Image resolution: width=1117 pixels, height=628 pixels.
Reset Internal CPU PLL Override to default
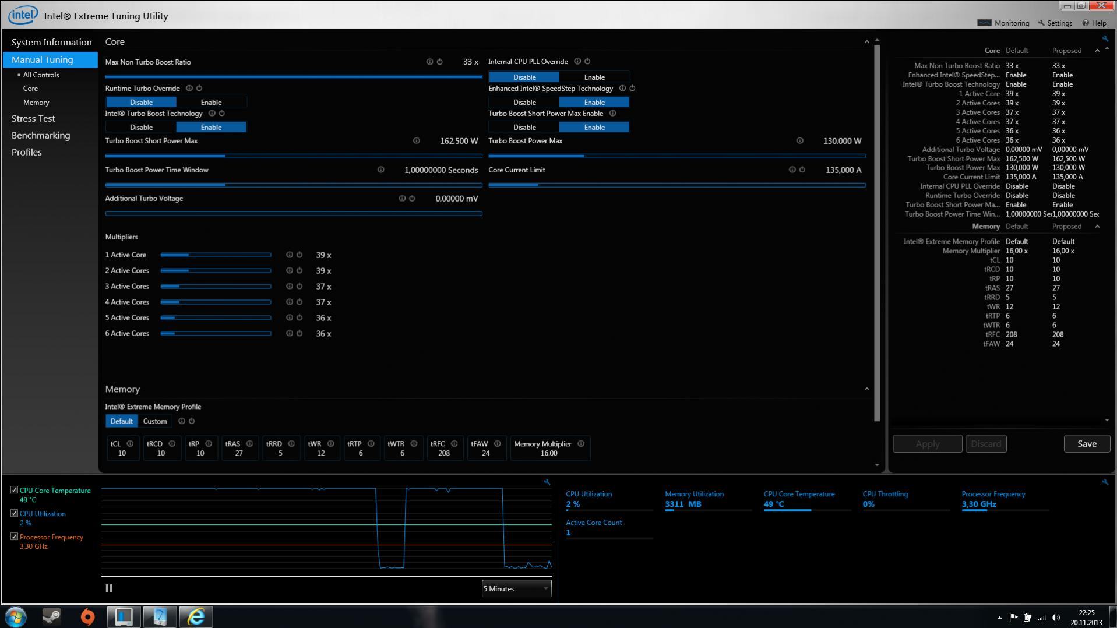click(x=587, y=61)
